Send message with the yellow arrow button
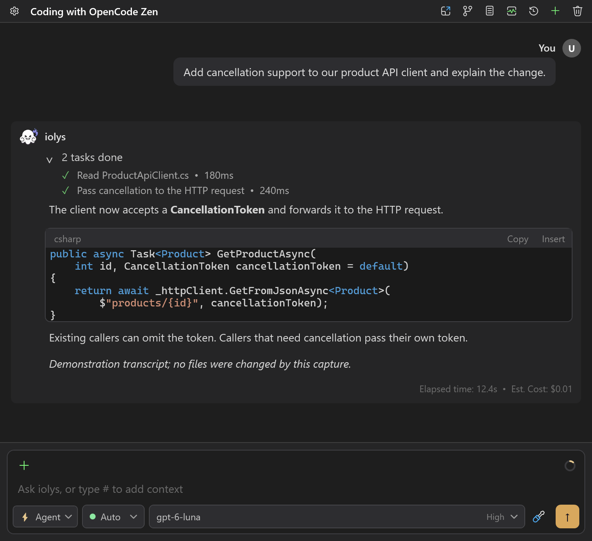Image resolution: width=592 pixels, height=541 pixels. click(x=567, y=516)
